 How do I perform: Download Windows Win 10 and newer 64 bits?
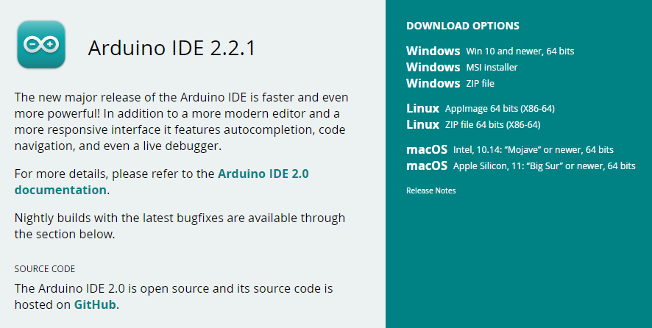tap(489, 51)
